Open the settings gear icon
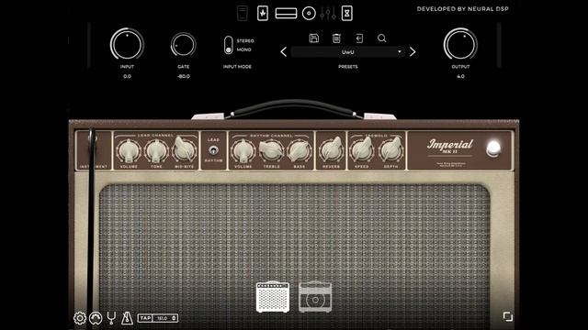588x330 pixels. pos(80,318)
